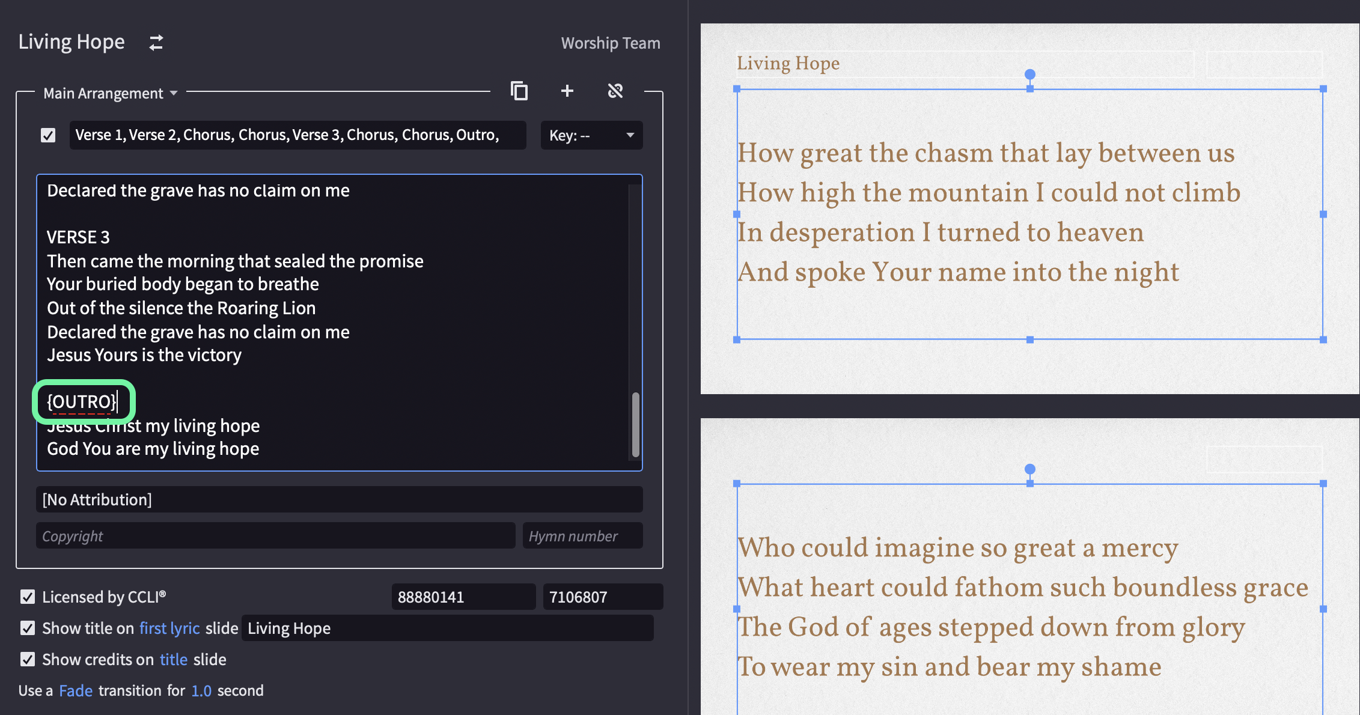The image size is (1360, 715).
Task: Toggle the Show title on slide checkbox
Action: pos(28,628)
